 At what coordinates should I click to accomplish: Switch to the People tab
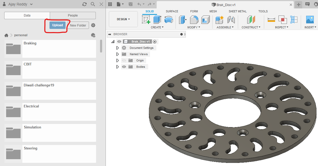(73, 15)
